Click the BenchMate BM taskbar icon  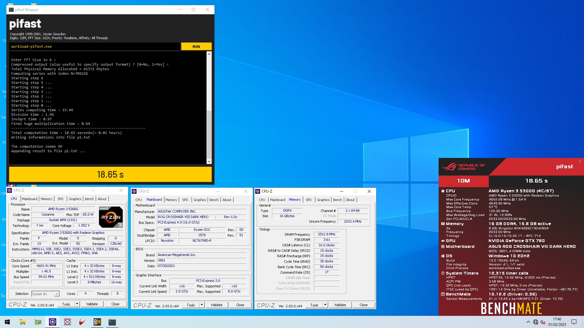(97, 322)
